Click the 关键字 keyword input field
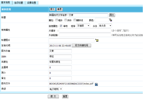 click(x=85, y=30)
